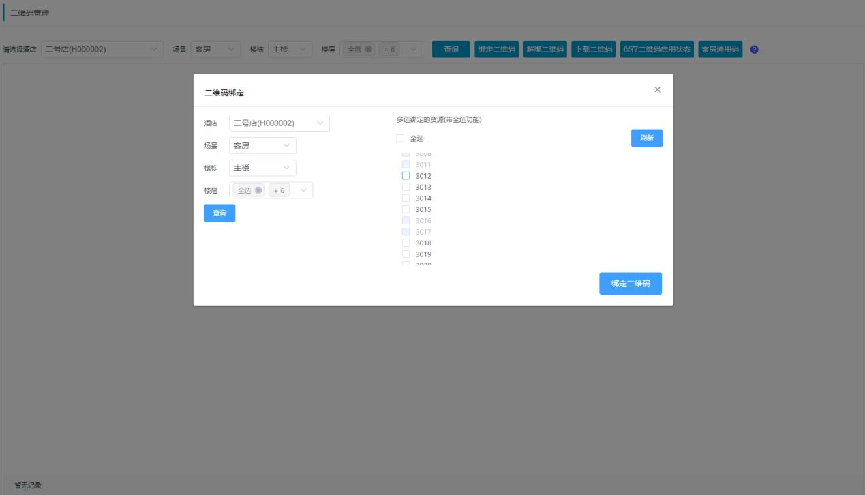Viewport: 865px width, 495px height.
Task: Click the chevron arrow of the dialog's 酒店 selector
Action: (x=320, y=123)
